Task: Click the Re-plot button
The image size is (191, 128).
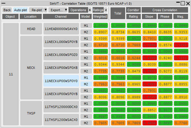Action: (x=37, y=10)
